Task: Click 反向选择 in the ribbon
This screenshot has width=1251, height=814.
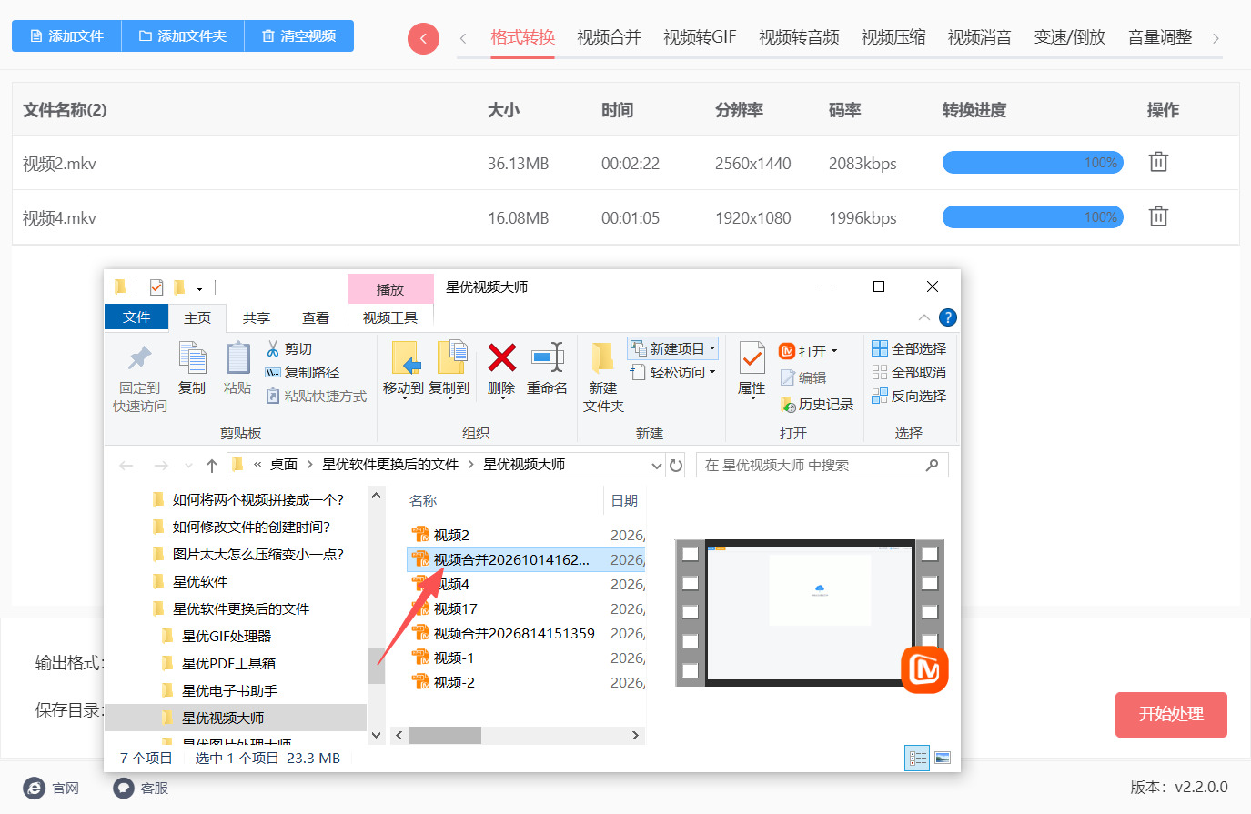Action: pyautogui.click(x=908, y=396)
